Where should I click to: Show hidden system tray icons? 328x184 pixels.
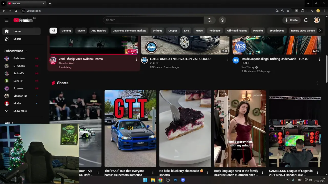click(288, 180)
